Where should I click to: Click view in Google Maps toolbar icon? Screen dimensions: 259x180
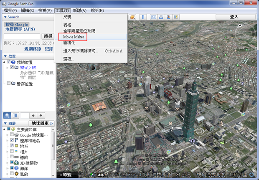click(176, 17)
